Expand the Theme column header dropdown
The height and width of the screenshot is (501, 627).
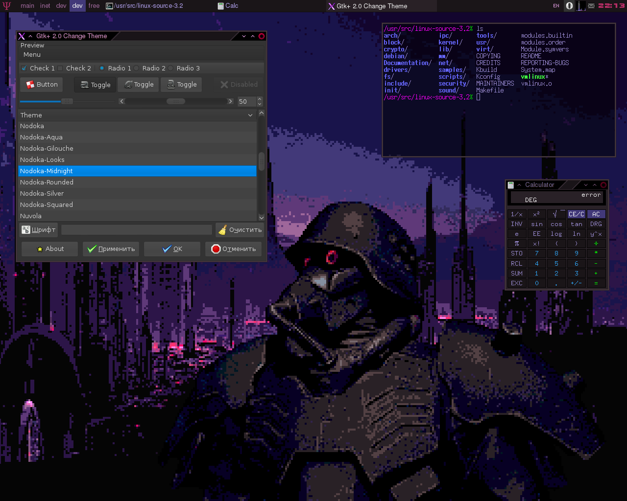click(250, 115)
